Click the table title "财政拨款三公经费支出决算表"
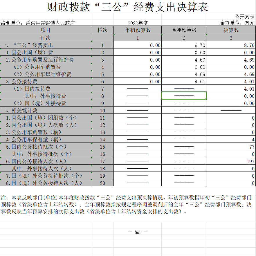Screen dimensions: 256x256 [128, 7]
